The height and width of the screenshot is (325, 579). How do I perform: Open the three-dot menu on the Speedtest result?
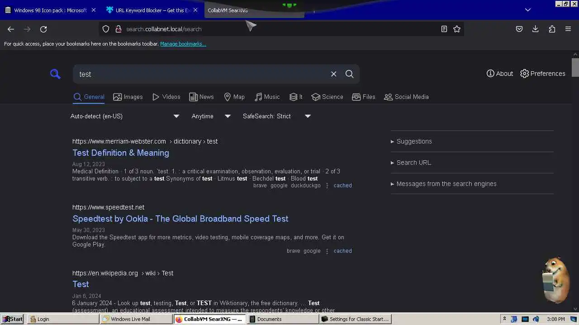[x=327, y=251]
